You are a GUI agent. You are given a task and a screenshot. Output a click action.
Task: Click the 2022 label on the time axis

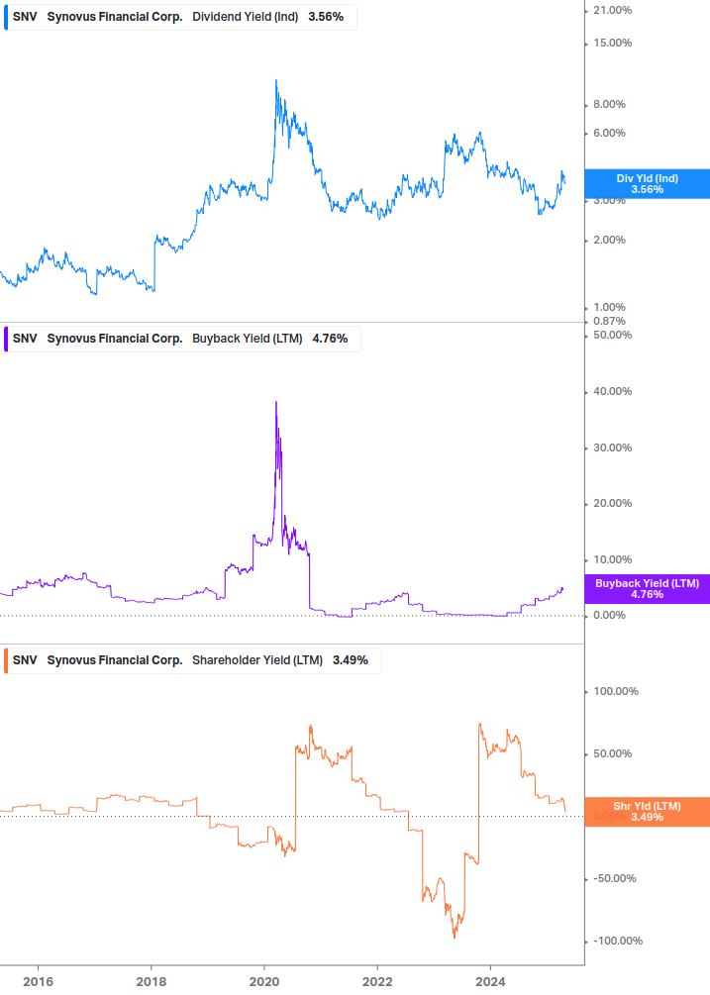coord(377,982)
